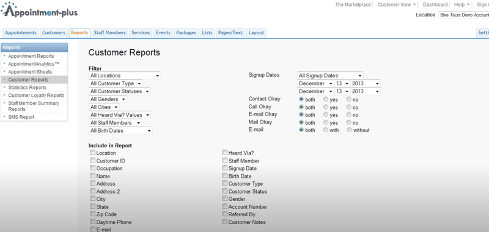Expand the All Customer Type dropdown
489x232 pixels.
[x=116, y=83]
